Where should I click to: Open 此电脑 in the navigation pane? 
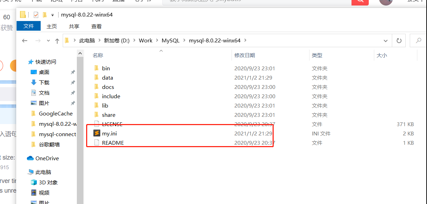(43, 172)
